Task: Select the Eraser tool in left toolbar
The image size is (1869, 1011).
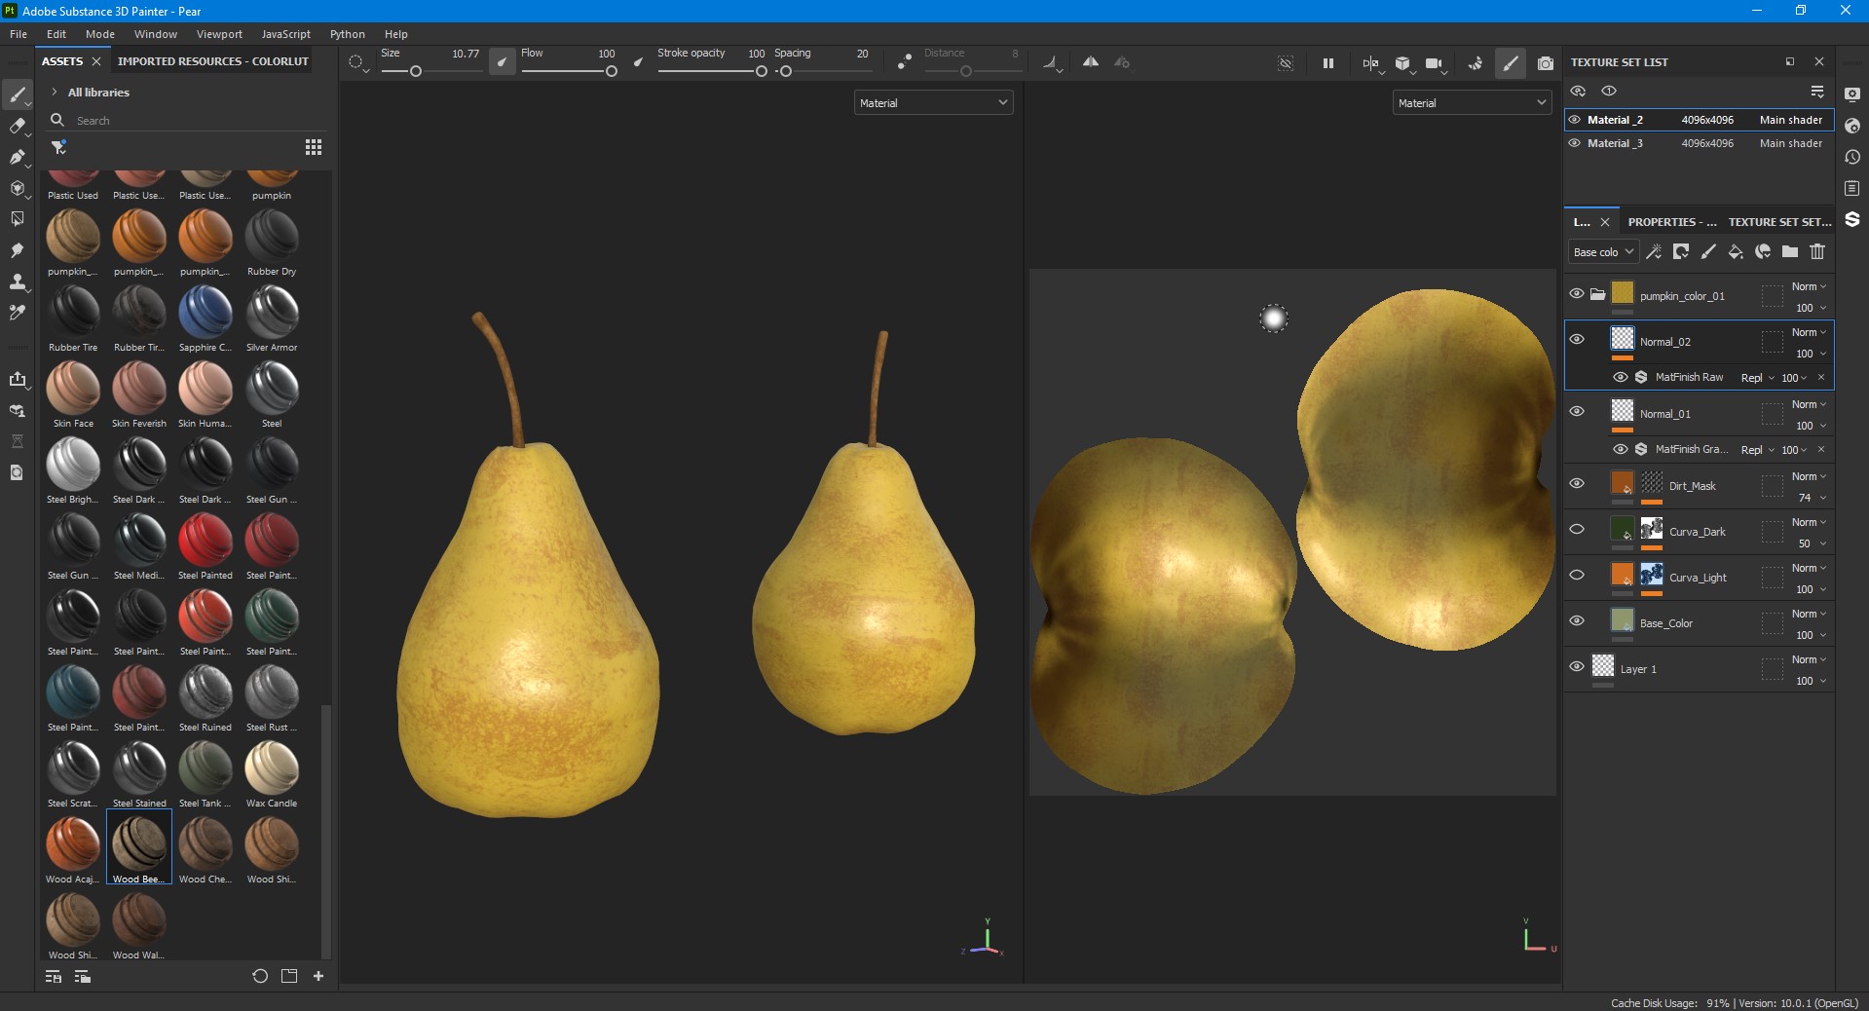Action: point(17,126)
